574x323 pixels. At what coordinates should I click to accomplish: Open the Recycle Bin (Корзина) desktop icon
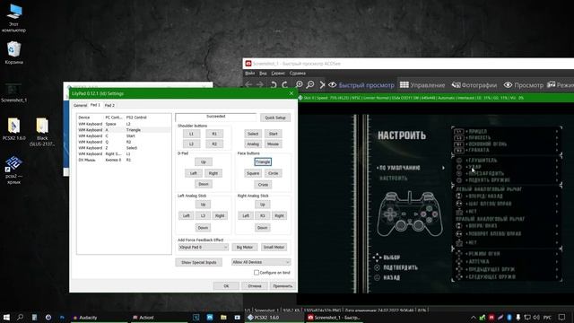[x=14, y=53]
